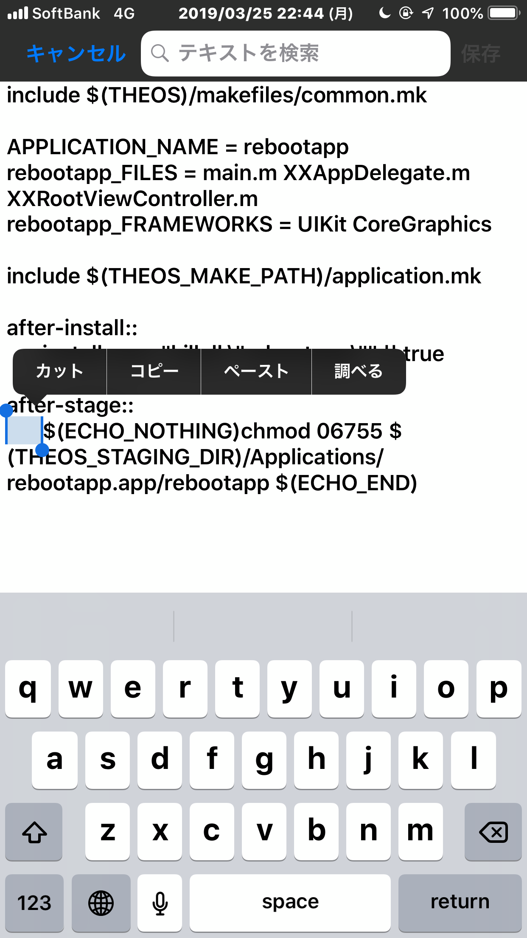Tap the h key
The width and height of the screenshot is (527, 938).
click(x=316, y=760)
